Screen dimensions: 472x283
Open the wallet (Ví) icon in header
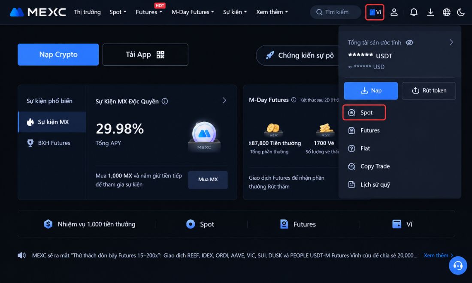375,12
